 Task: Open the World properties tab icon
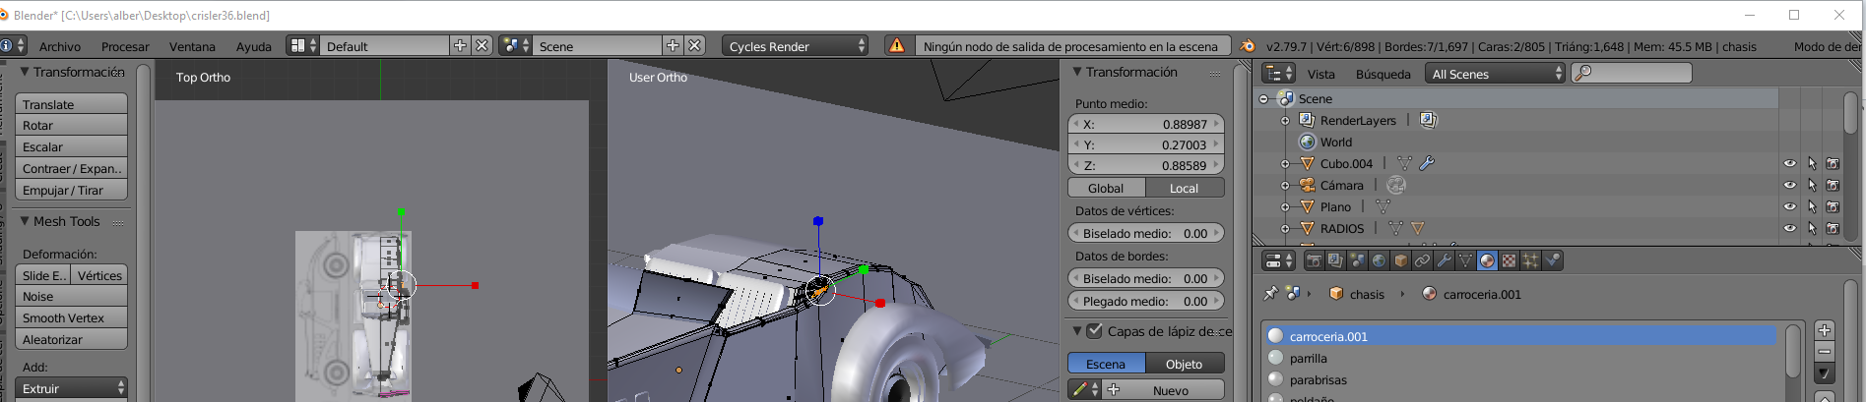(x=1379, y=260)
